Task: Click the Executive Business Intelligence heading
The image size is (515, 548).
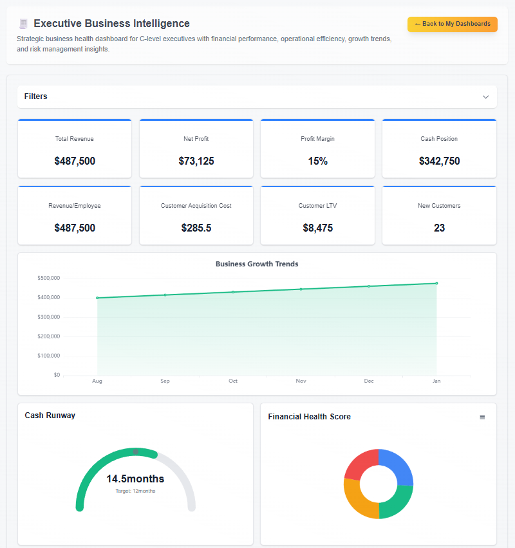Action: [111, 23]
